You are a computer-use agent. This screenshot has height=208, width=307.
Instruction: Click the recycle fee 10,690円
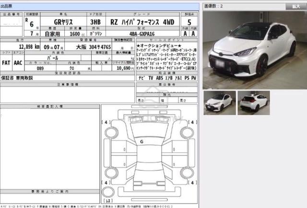(x=125, y=68)
